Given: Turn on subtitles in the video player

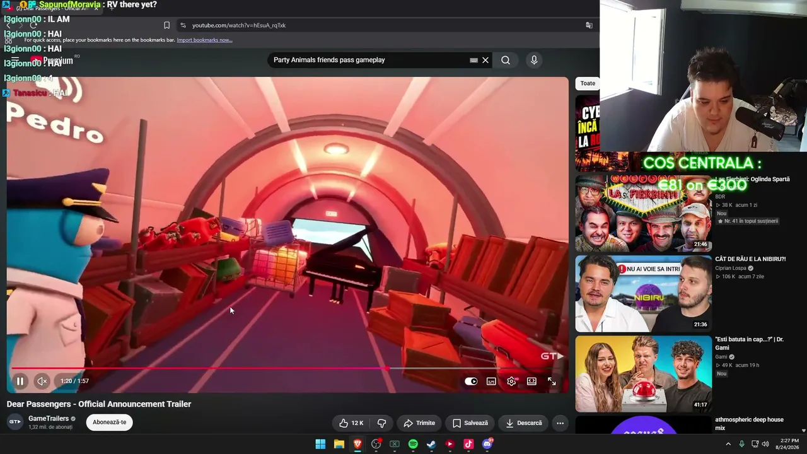Looking at the screenshot, I should coord(491,381).
